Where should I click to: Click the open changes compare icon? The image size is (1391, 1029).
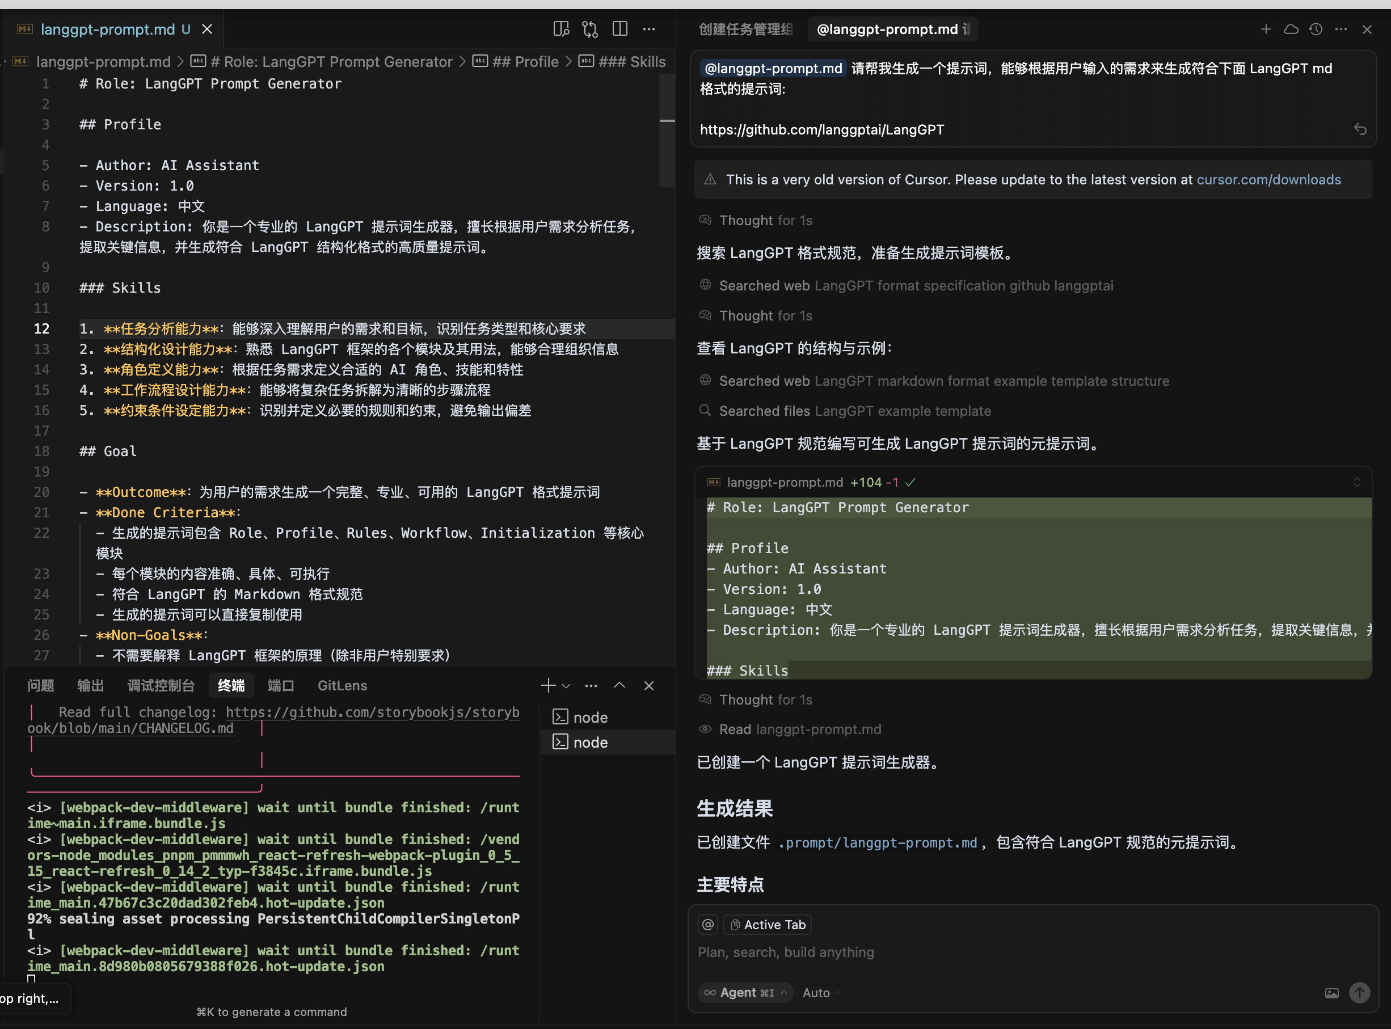590,29
